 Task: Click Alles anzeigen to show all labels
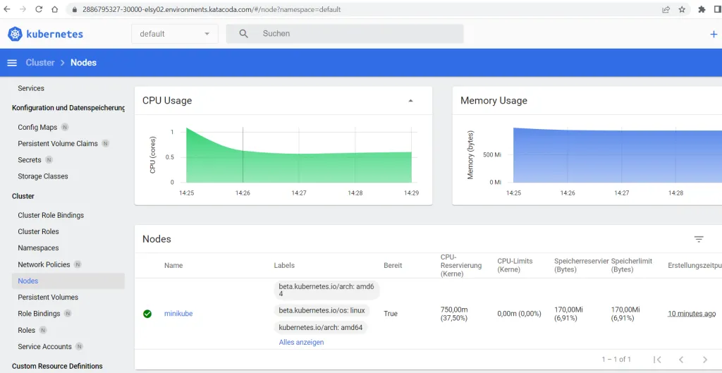[301, 342]
